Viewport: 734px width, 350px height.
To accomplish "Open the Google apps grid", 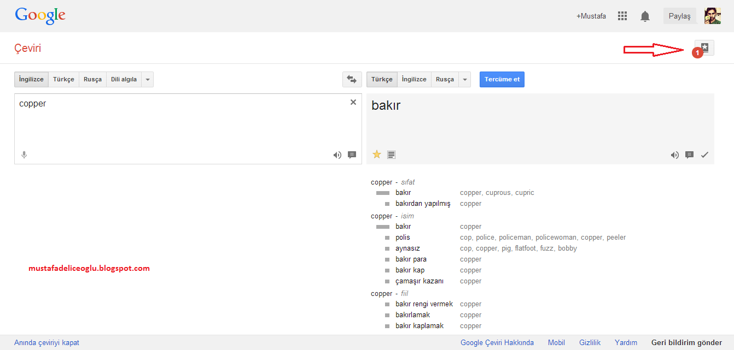I will tap(622, 16).
